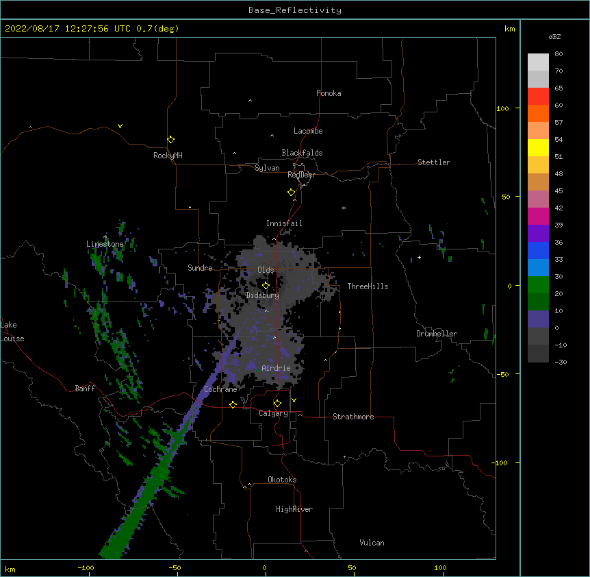This screenshot has width=590, height=577.
Task: Pick the bright green 30 dBZ swatch
Action: [x=538, y=285]
